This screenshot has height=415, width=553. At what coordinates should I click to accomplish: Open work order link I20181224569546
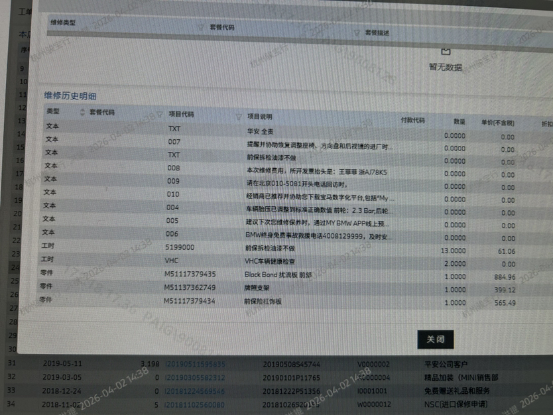tap(195, 390)
